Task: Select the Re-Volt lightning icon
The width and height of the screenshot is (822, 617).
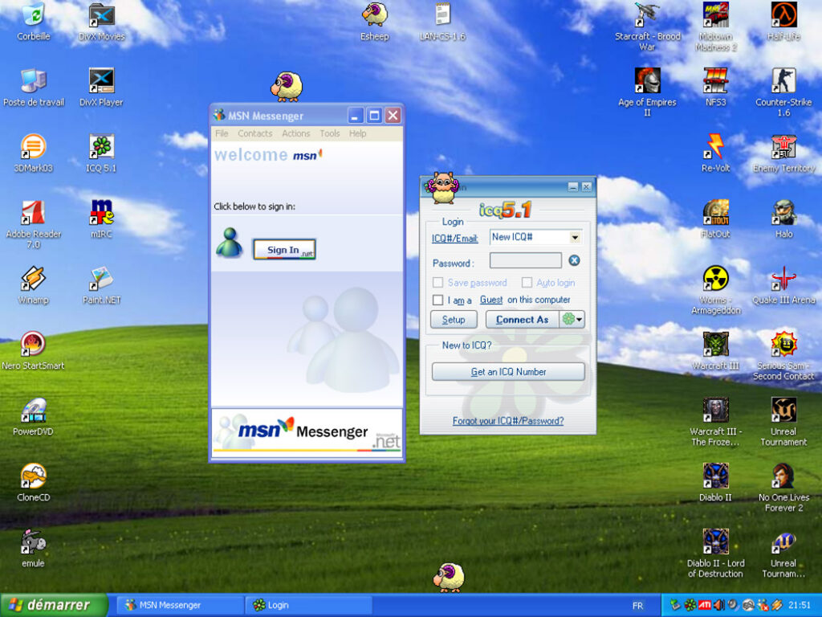Action: tap(715, 153)
